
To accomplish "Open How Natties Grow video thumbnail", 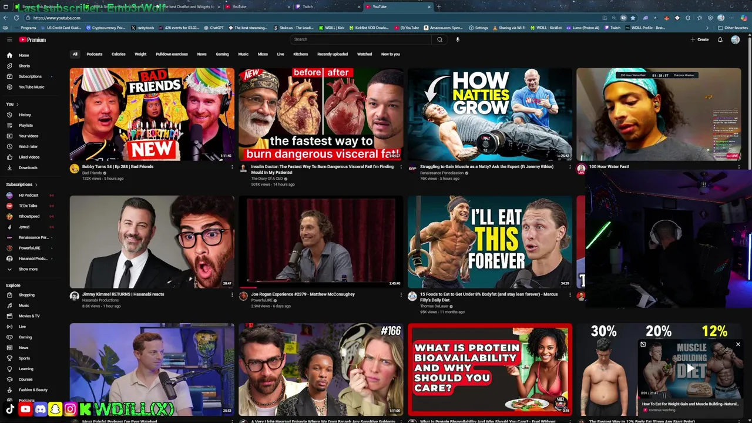I will click(489, 115).
